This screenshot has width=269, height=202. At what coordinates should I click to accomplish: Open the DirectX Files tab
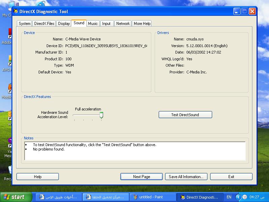44,24
